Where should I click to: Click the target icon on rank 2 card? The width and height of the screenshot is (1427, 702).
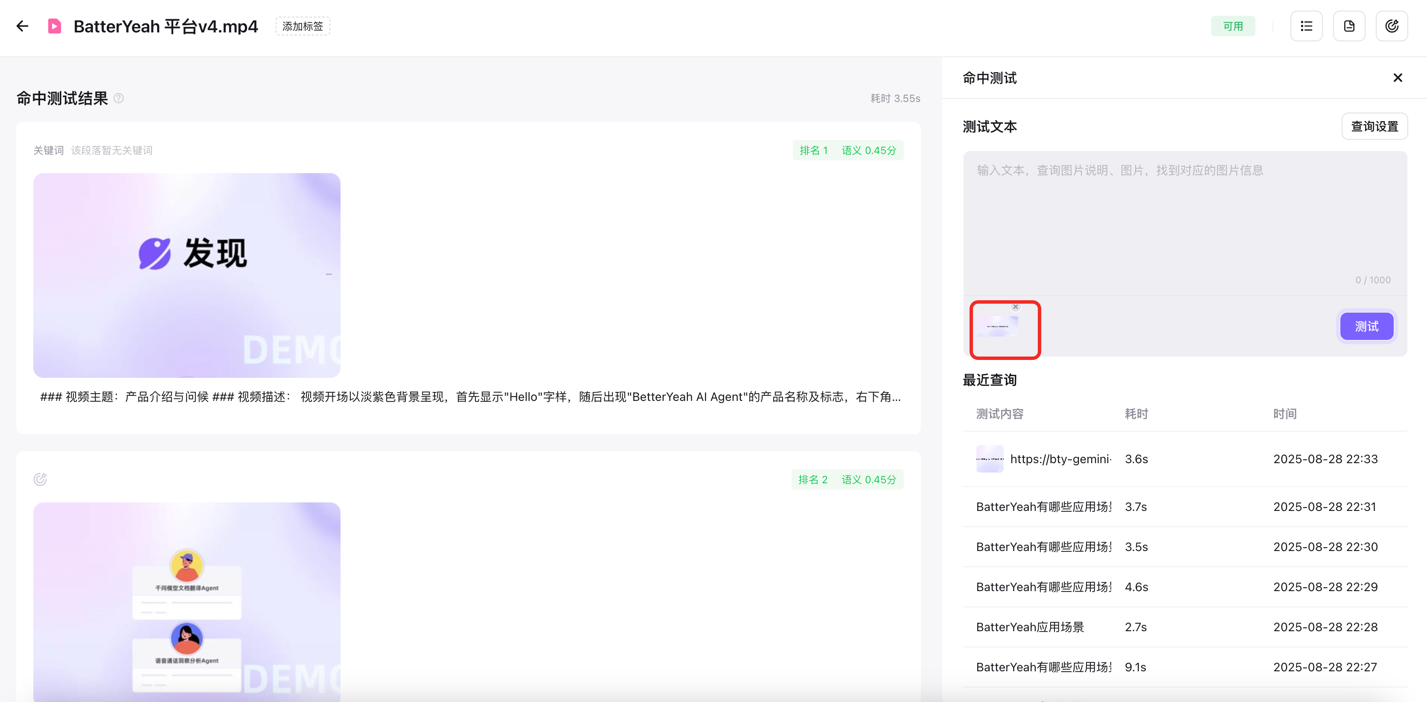click(x=40, y=479)
